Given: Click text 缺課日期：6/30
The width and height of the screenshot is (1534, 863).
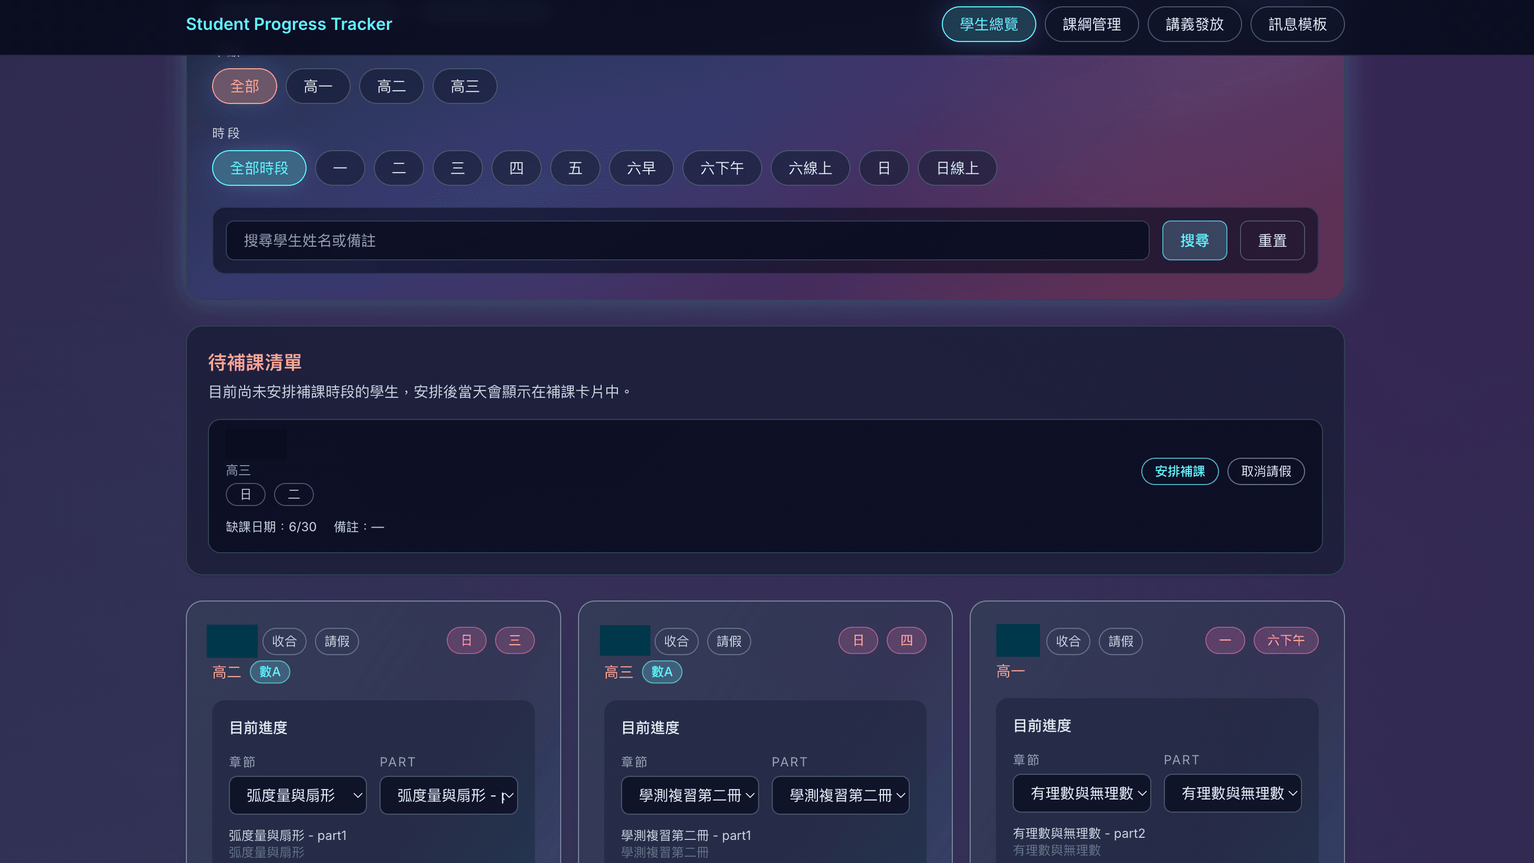Looking at the screenshot, I should pos(271,527).
